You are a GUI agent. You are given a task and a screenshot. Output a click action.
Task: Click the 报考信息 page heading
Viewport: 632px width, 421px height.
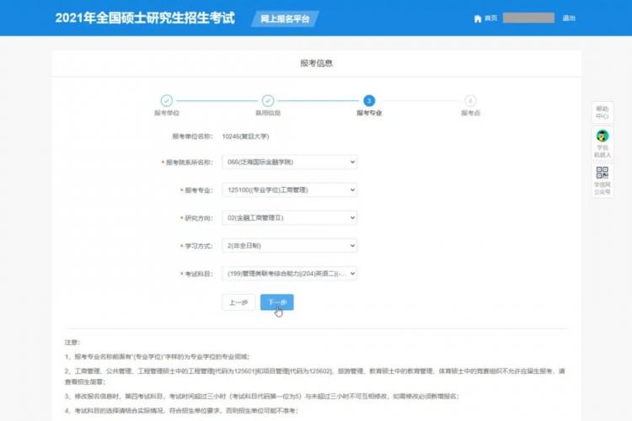(x=316, y=63)
